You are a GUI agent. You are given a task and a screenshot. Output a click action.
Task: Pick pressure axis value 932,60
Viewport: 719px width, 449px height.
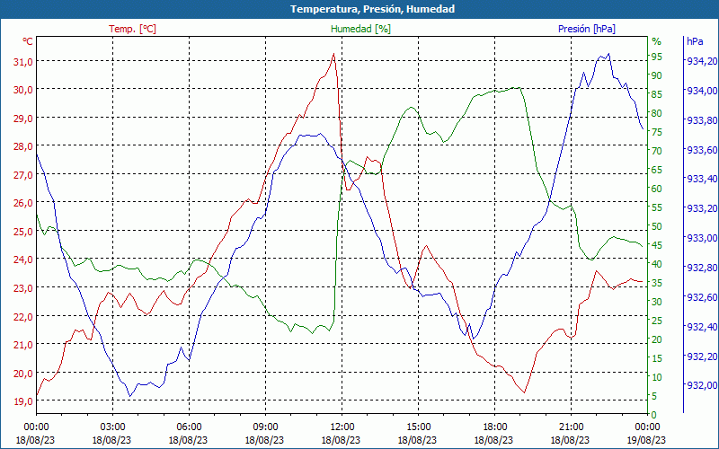coord(702,297)
